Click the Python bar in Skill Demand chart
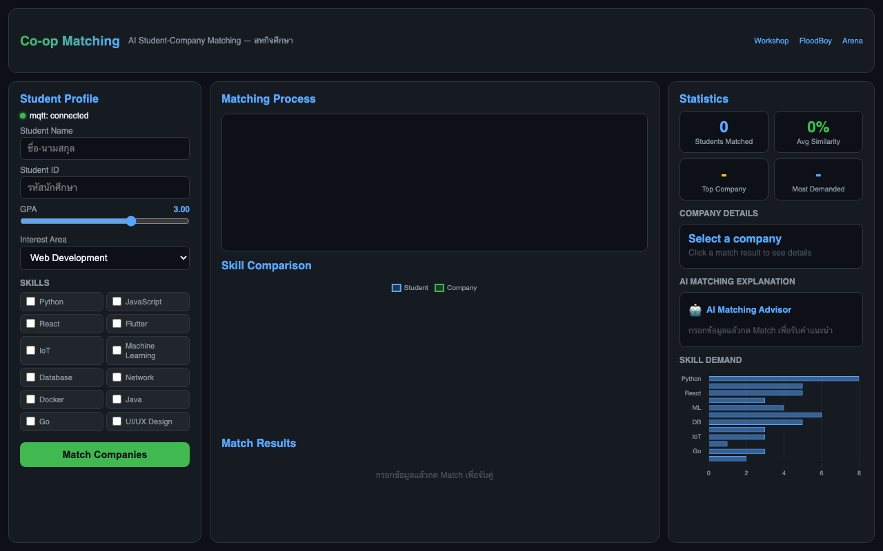The height and width of the screenshot is (551, 883). click(x=783, y=378)
